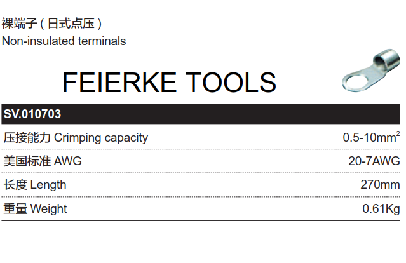Click the word FEIERKE in the title

click(x=119, y=83)
